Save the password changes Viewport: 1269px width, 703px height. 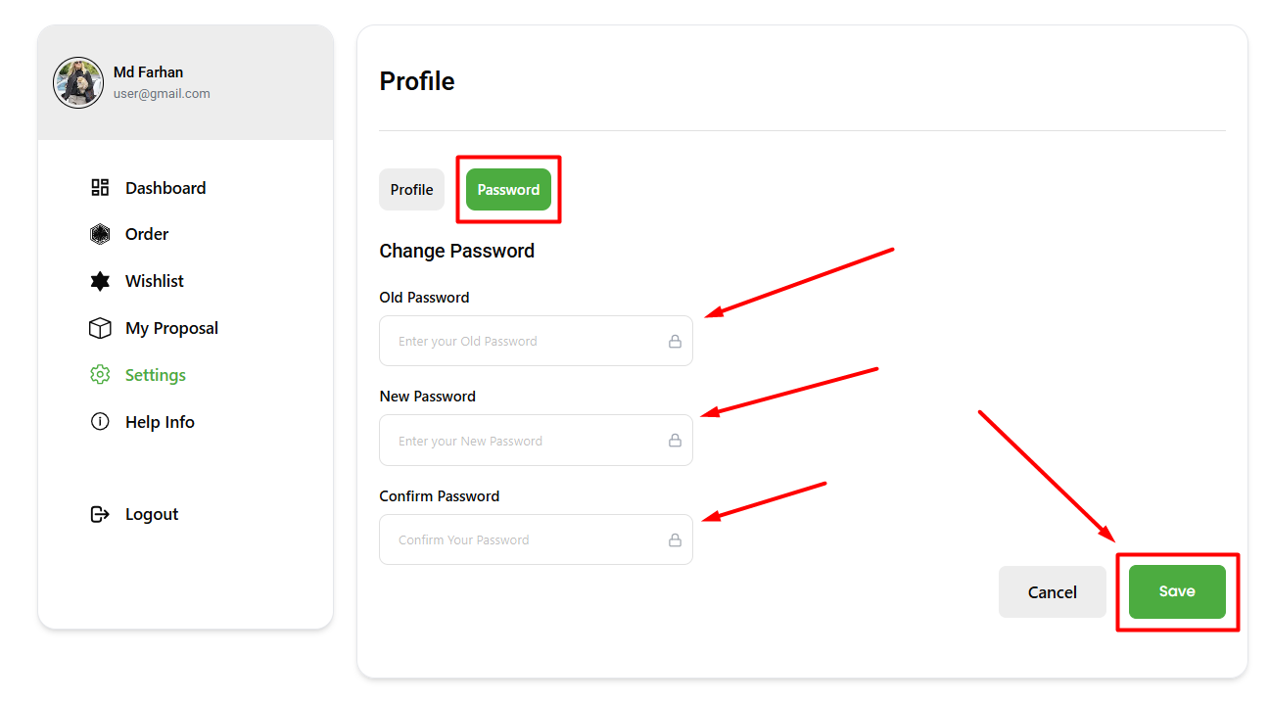click(x=1177, y=591)
